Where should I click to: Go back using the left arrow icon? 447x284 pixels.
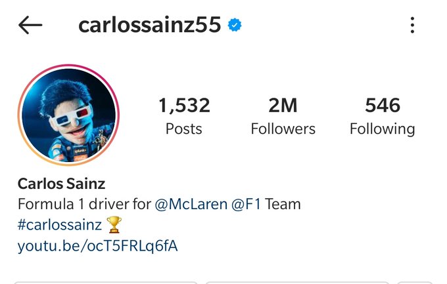click(30, 25)
